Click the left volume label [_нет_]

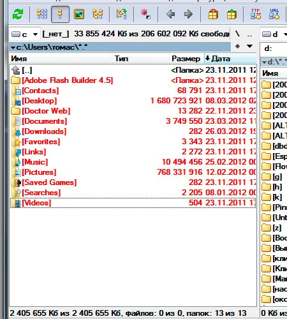click(55, 34)
